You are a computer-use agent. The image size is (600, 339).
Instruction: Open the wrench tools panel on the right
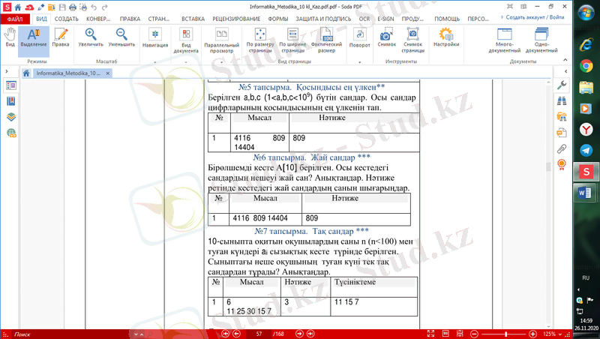(562, 85)
